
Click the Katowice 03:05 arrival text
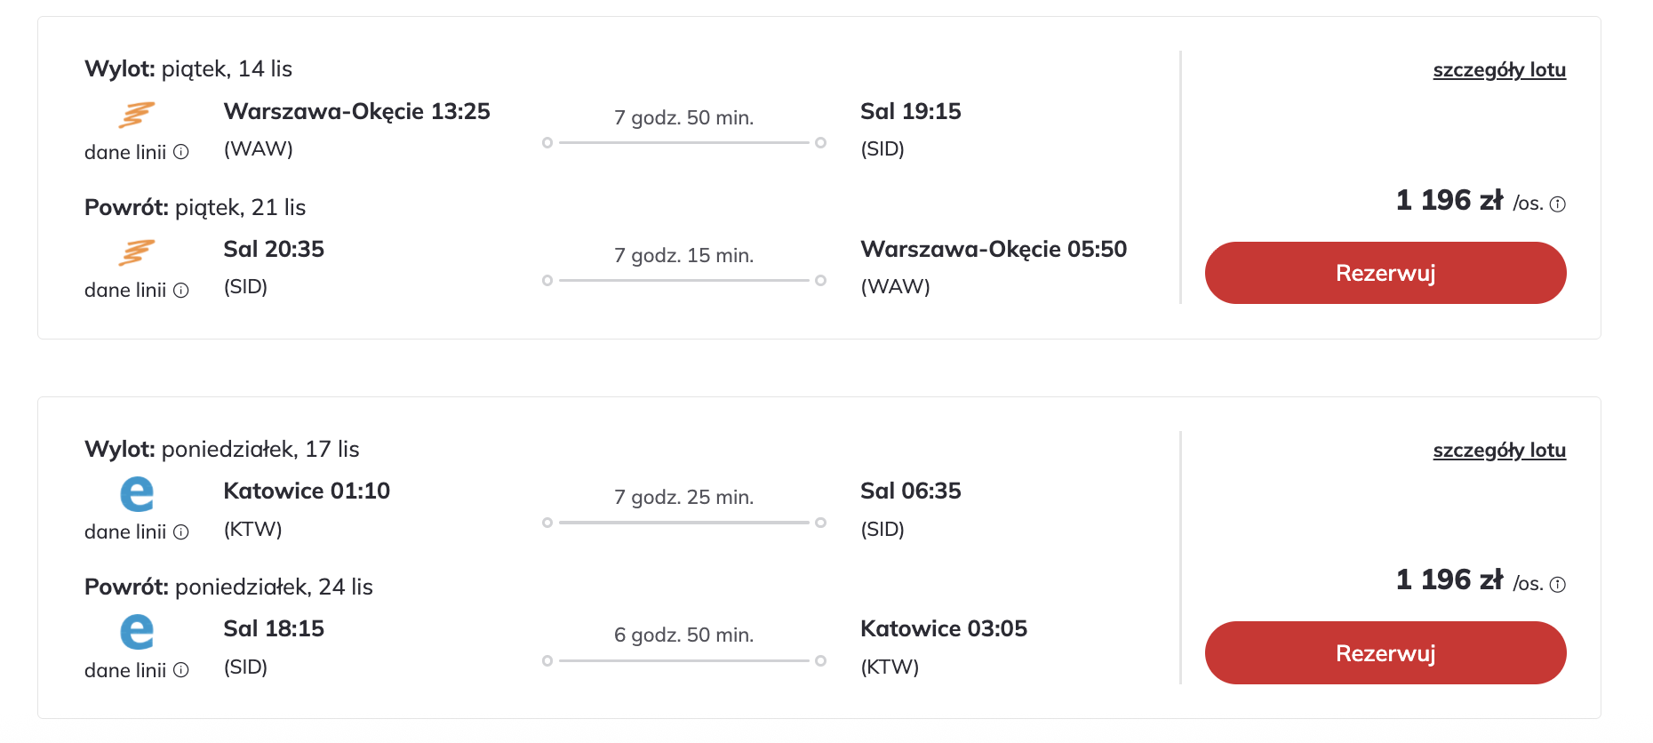pyautogui.click(x=944, y=628)
